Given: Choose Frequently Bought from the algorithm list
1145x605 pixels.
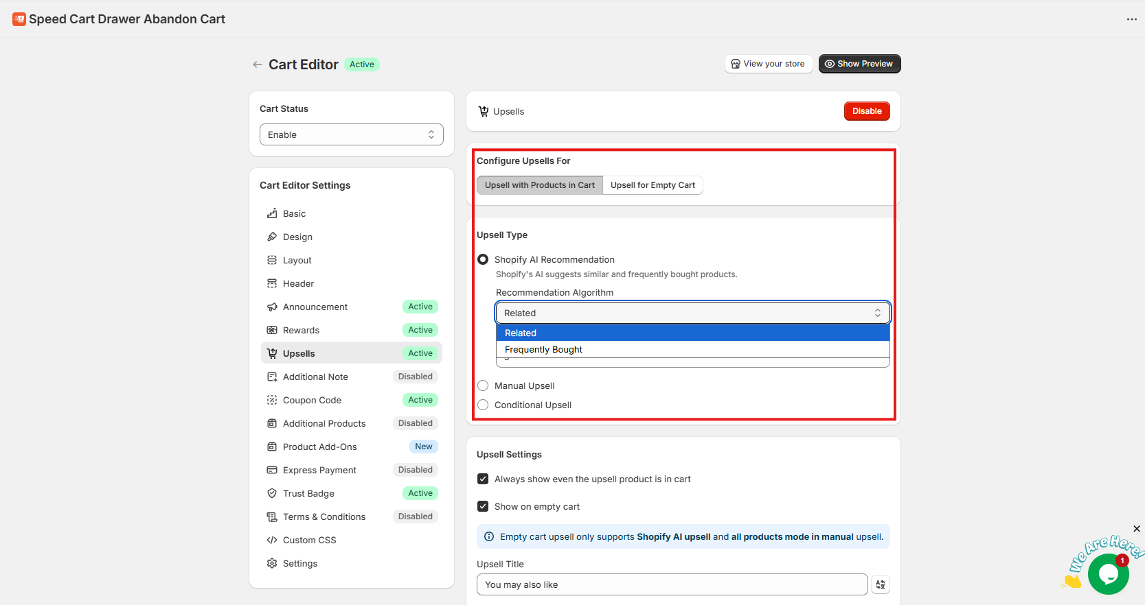Looking at the screenshot, I should (x=543, y=349).
